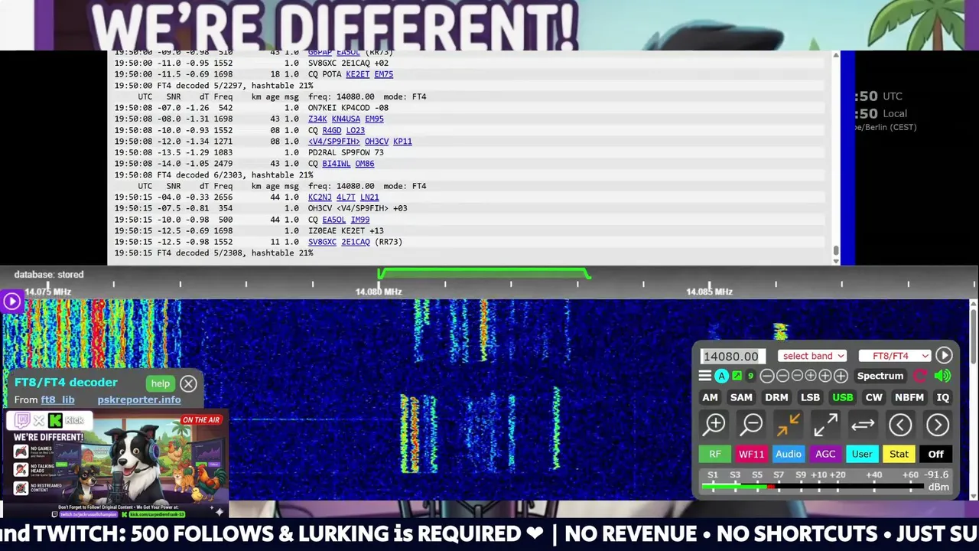Viewport: 979px width, 551px height.
Task: Open the 2E1CAQ link in the RR73 row
Action: click(356, 242)
